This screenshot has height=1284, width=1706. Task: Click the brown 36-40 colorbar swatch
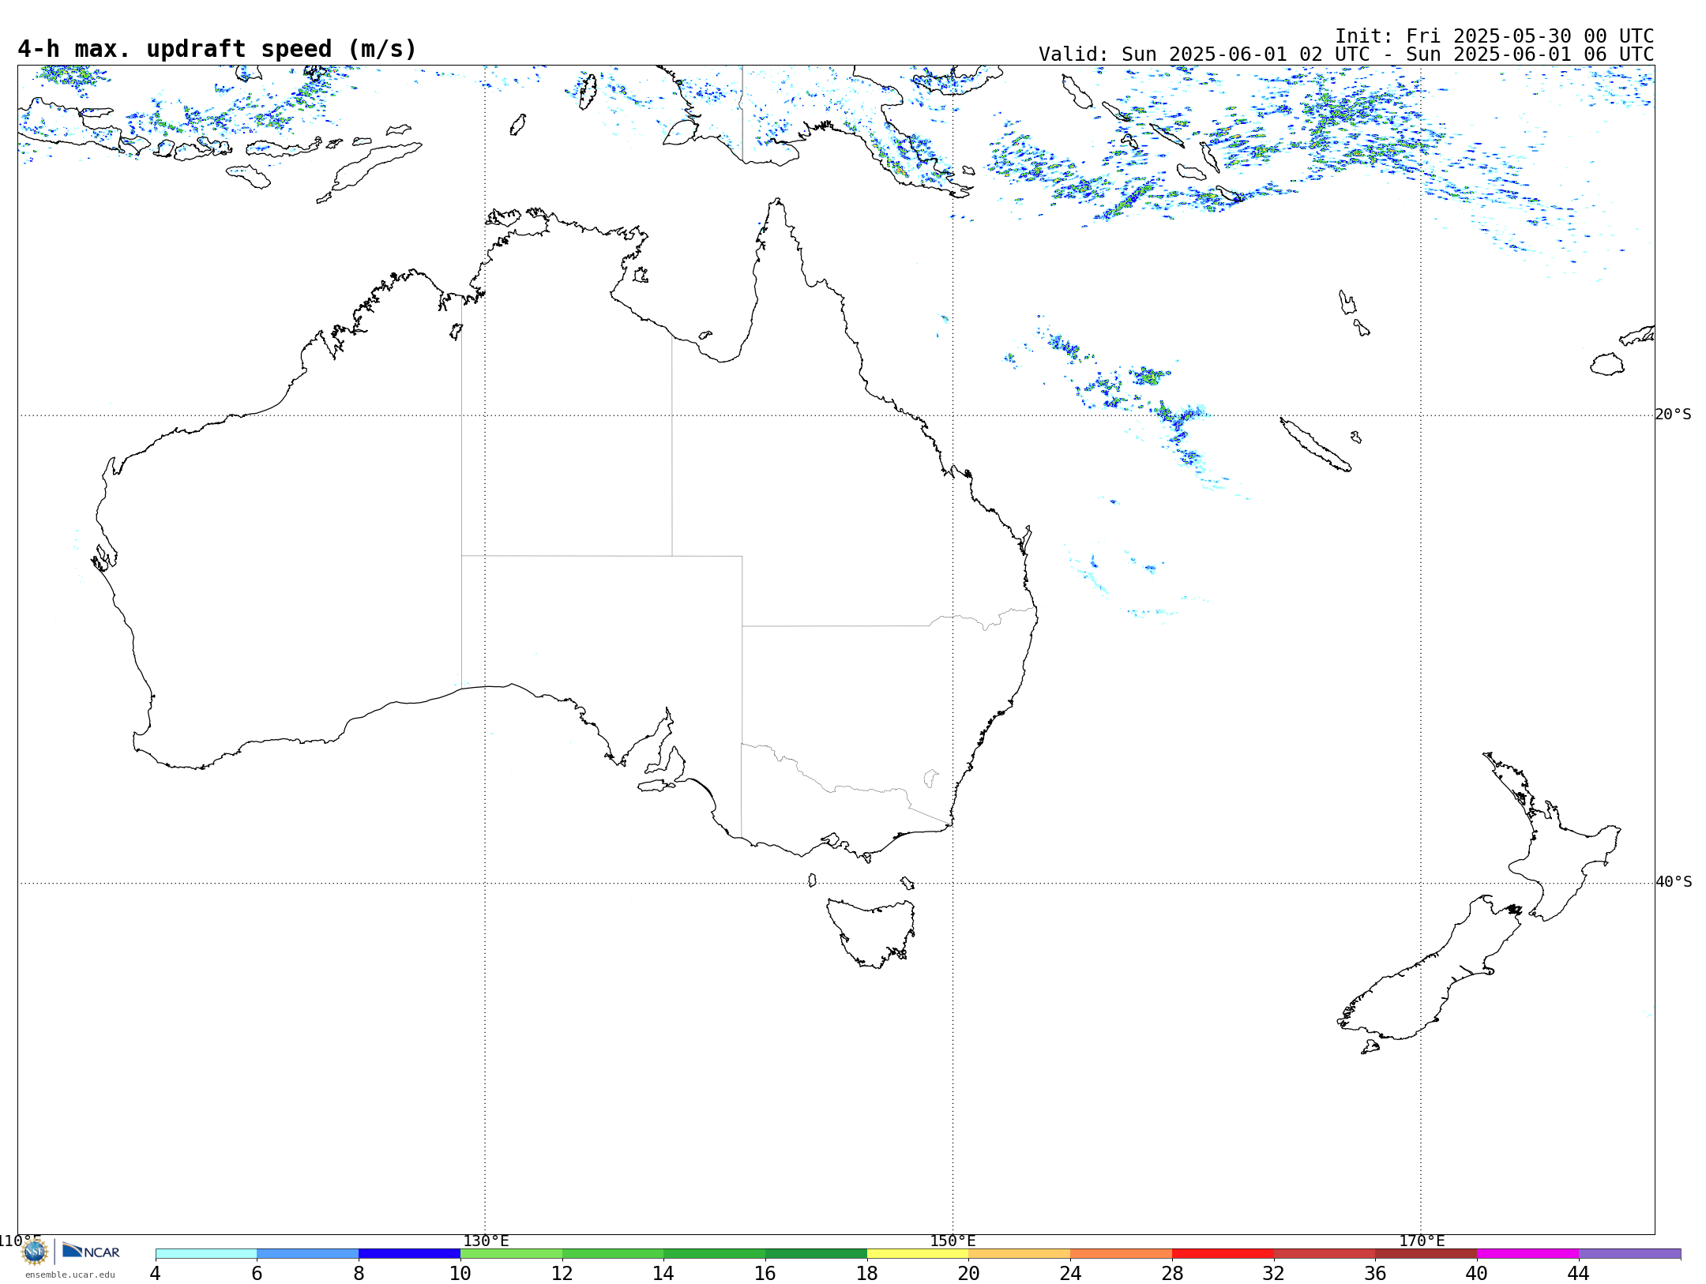(x=1426, y=1254)
